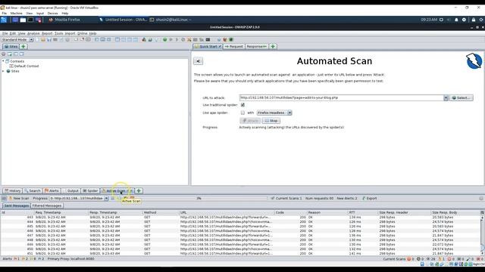Click the red active scans status icon
Screen dimensions: 485x272
tap(408, 259)
